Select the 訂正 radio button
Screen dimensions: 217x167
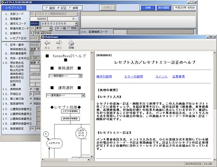click(58, 8)
